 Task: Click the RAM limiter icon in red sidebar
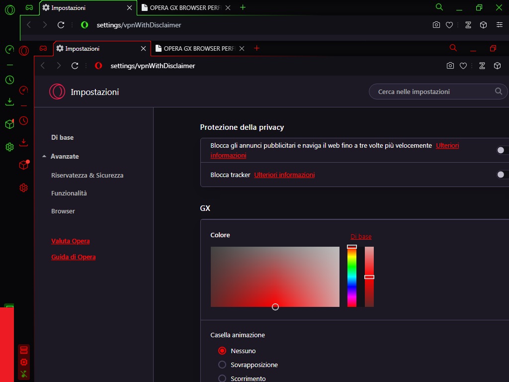click(24, 350)
